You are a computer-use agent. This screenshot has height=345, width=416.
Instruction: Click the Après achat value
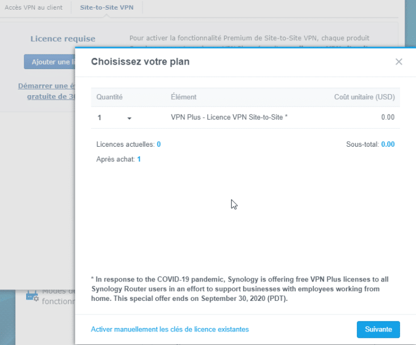pos(139,159)
